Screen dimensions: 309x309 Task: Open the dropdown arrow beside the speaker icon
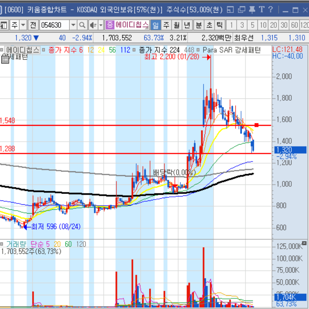(101, 25)
